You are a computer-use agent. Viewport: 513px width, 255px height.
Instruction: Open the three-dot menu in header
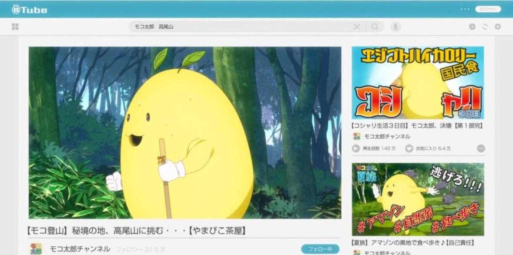465,9
